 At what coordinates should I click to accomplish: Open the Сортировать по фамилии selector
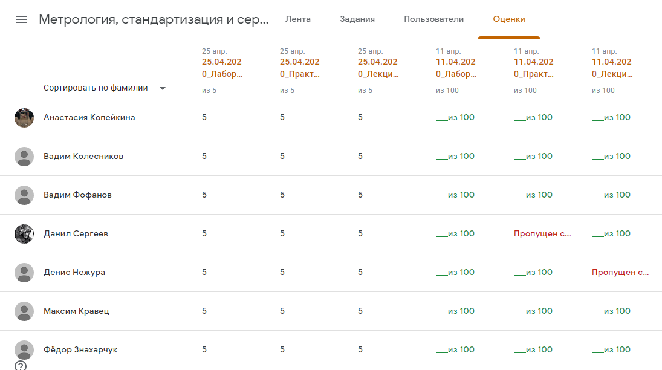[96, 88]
